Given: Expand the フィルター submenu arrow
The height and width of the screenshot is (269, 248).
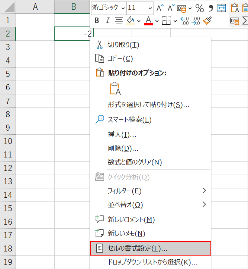Looking at the screenshot, I should 204,190.
